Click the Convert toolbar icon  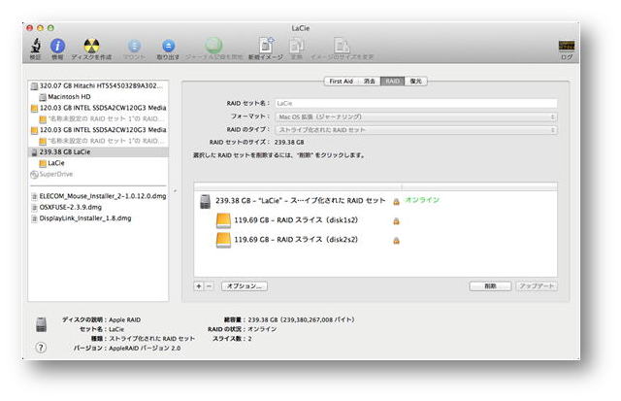(x=296, y=46)
